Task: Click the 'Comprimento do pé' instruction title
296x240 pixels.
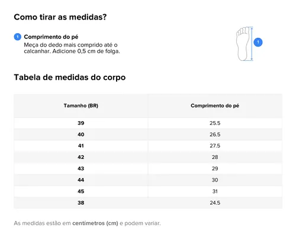Action: coord(51,37)
